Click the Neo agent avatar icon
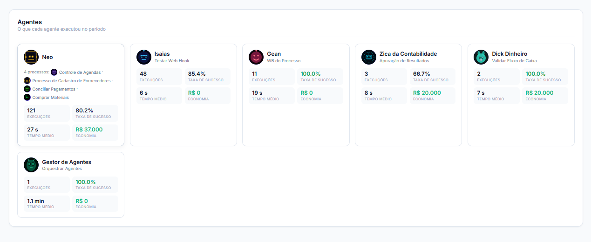591x242 pixels. coord(31,57)
